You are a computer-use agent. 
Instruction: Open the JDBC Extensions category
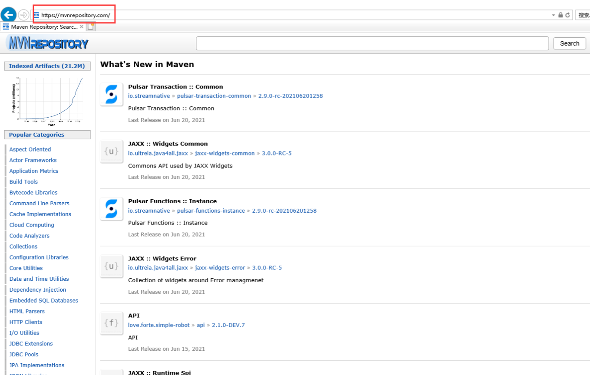[31, 344]
